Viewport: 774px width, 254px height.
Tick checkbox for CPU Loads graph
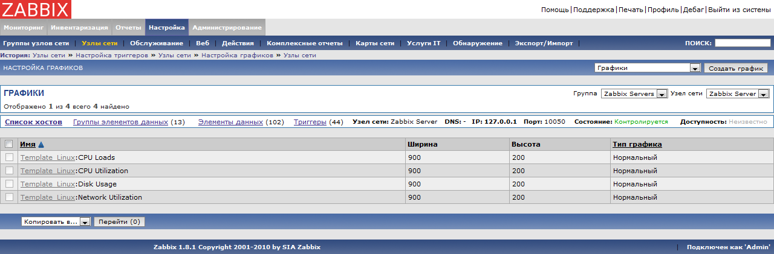tap(8, 157)
